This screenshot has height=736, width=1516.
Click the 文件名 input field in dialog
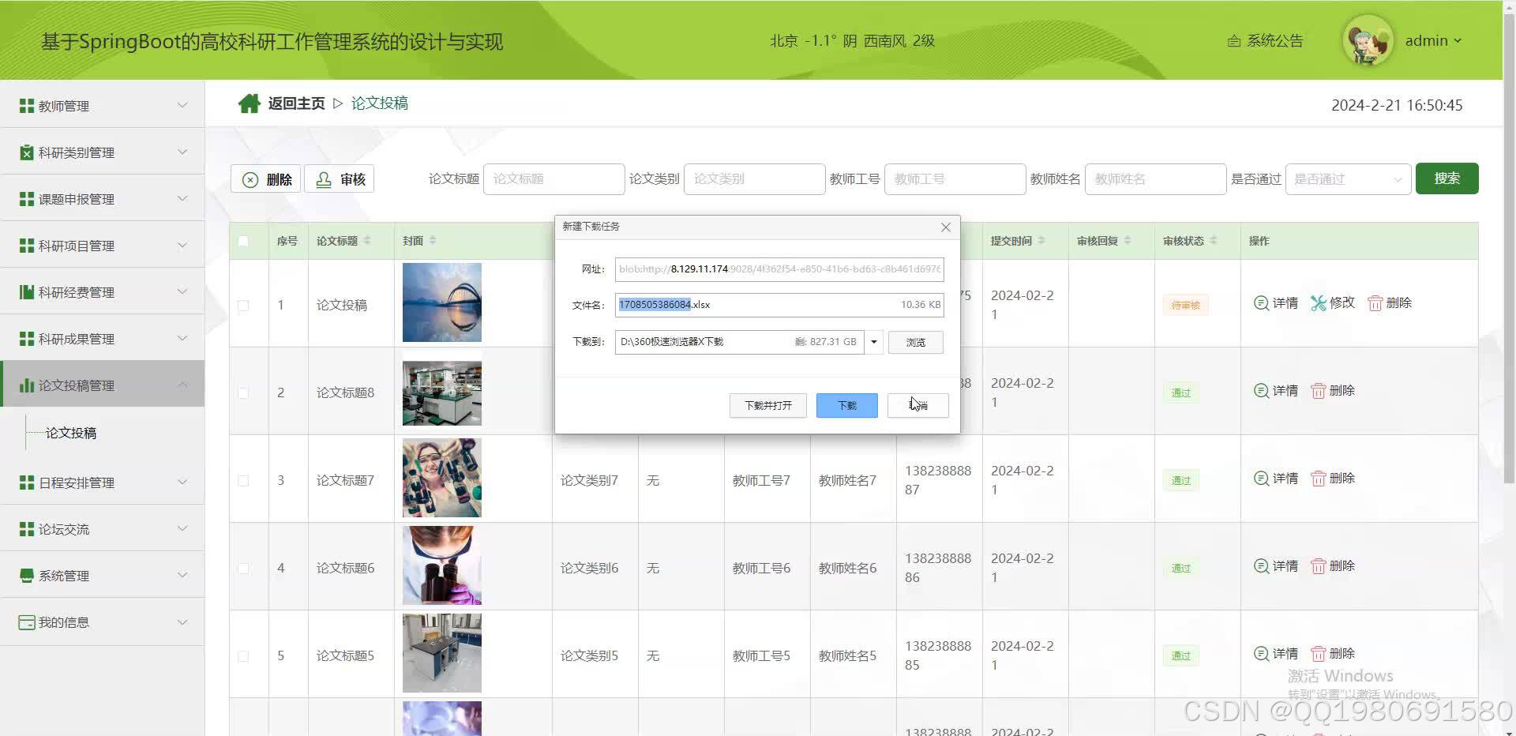779,305
